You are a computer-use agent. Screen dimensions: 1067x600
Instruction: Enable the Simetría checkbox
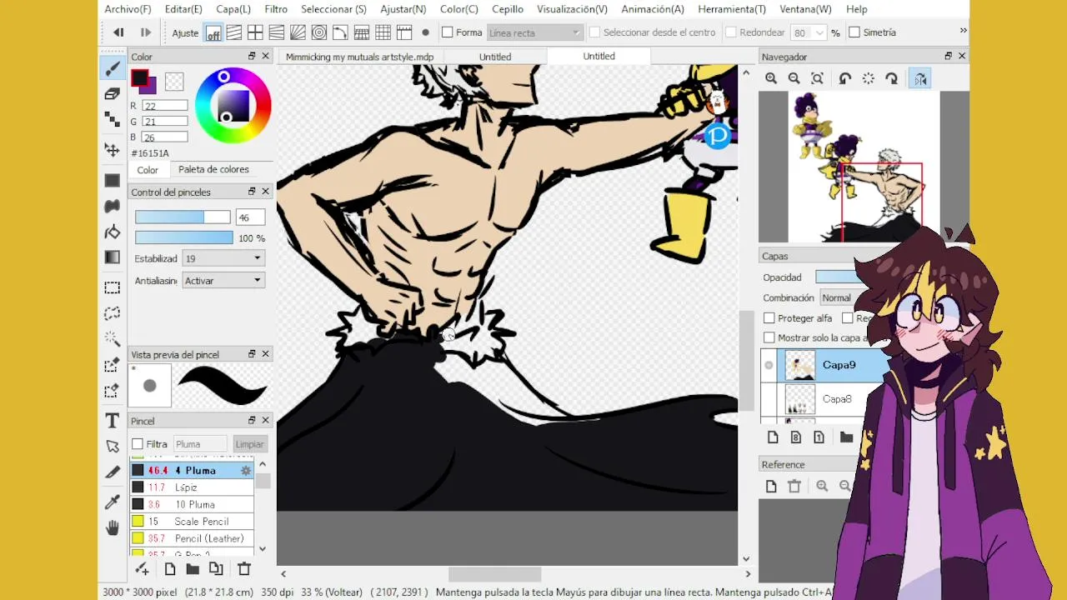(x=854, y=32)
